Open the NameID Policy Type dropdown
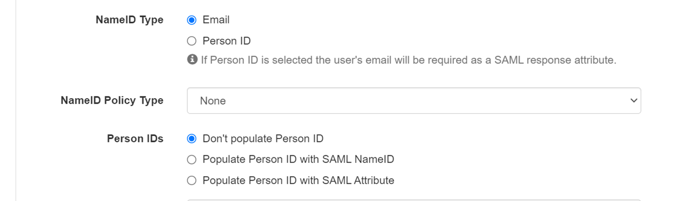691x201 pixels. tap(414, 101)
